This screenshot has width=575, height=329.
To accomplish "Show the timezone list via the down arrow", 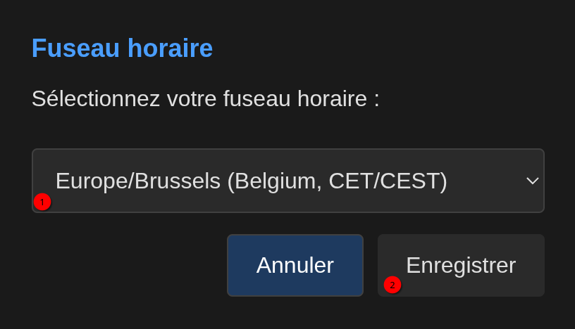I will coord(533,181).
